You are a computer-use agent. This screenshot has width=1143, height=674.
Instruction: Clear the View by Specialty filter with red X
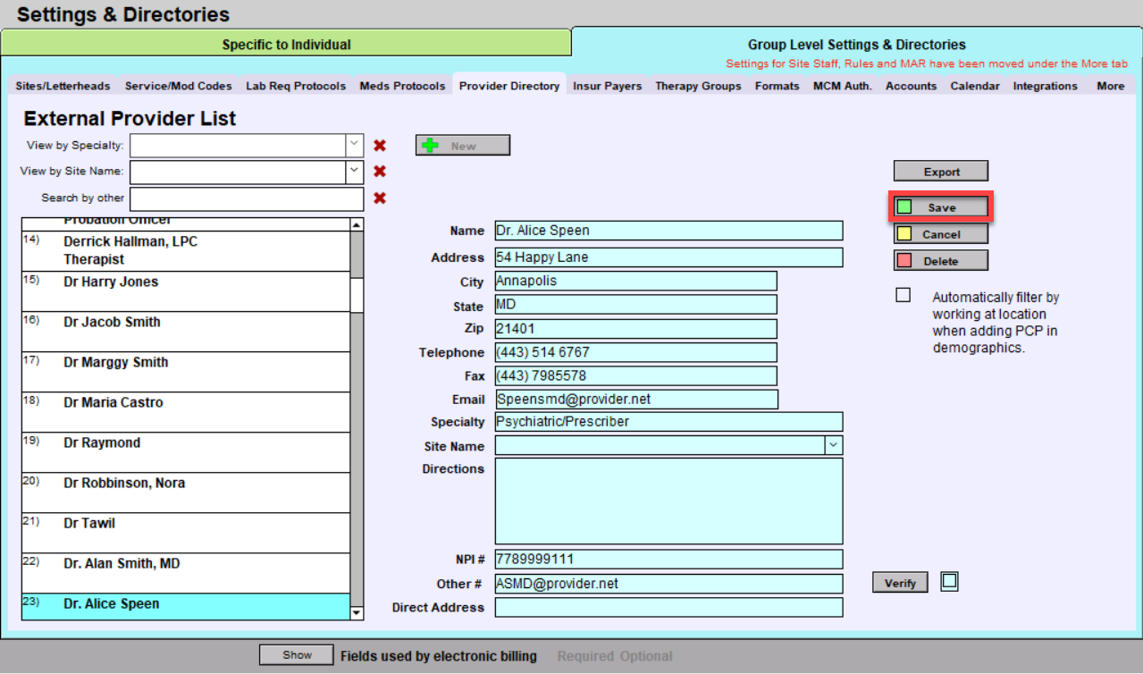(380, 146)
